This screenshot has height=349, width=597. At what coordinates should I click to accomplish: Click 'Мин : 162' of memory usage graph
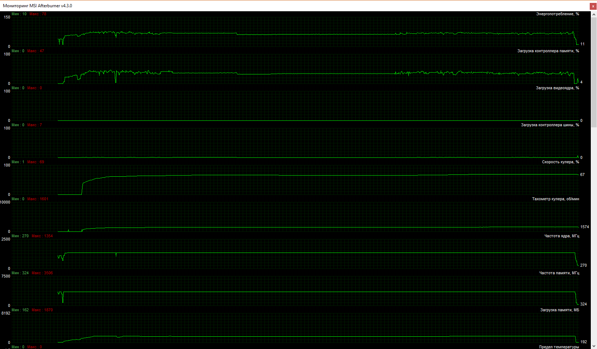click(20, 310)
